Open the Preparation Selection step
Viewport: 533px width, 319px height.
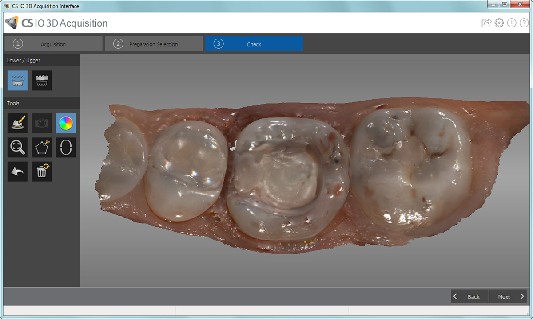[153, 44]
